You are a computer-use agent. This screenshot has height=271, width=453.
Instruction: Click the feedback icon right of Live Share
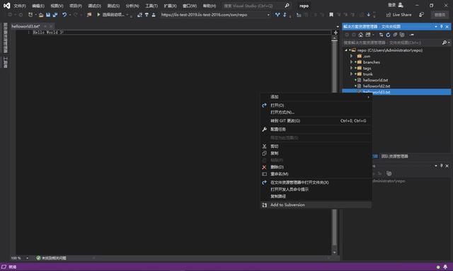point(422,15)
